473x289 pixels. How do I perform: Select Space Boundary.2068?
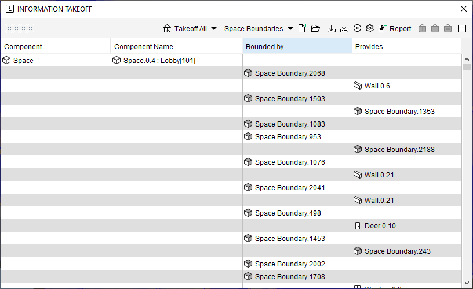tap(290, 73)
